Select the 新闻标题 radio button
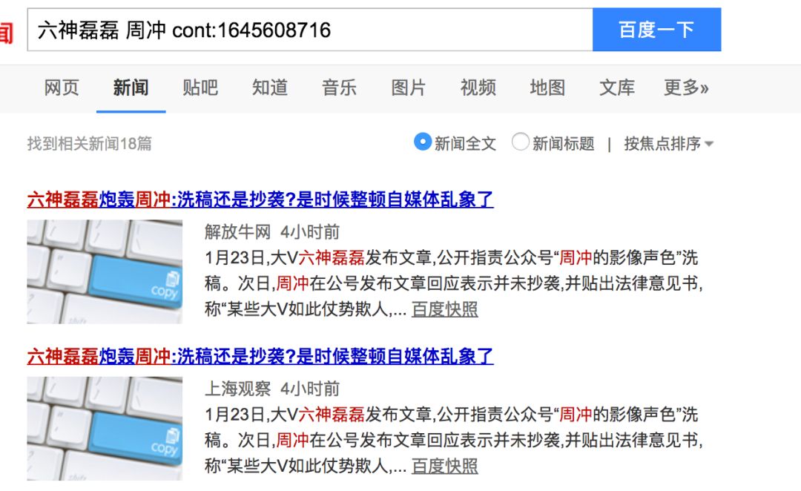Image resolution: width=801 pixels, height=491 pixels. 520,142
